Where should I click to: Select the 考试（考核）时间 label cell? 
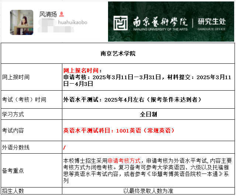click(31, 99)
